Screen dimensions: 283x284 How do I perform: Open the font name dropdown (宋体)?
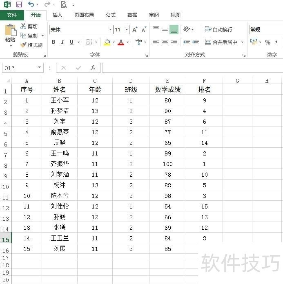click(x=110, y=29)
